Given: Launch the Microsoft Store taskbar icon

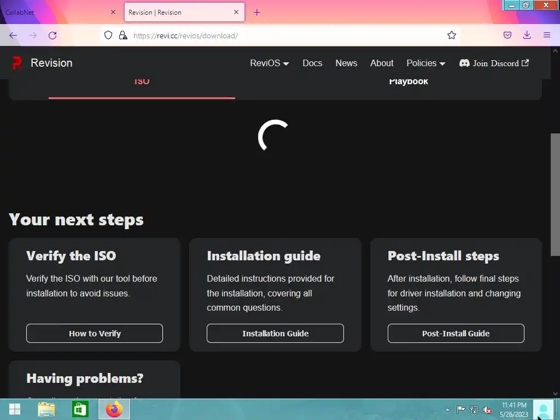Looking at the screenshot, I should tap(80, 409).
